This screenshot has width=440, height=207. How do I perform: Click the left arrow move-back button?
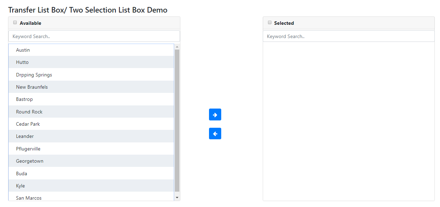pyautogui.click(x=215, y=133)
